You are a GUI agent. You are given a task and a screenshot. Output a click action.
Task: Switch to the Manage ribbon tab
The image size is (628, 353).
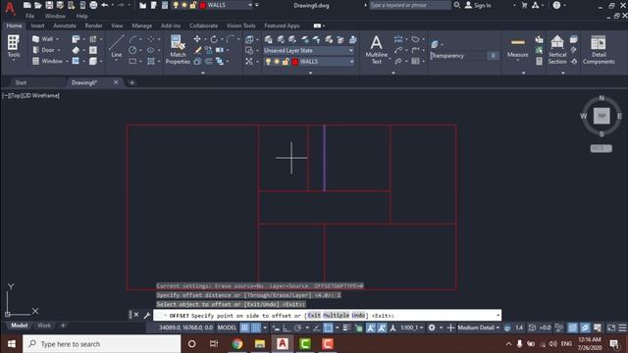141,25
